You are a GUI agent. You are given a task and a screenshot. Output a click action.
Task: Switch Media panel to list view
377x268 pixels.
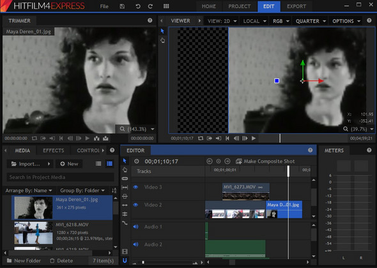pyautogui.click(x=98, y=163)
